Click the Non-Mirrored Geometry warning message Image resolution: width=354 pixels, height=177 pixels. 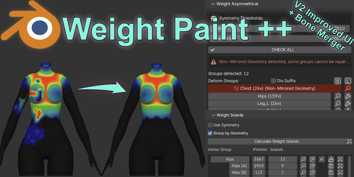coord(280,62)
